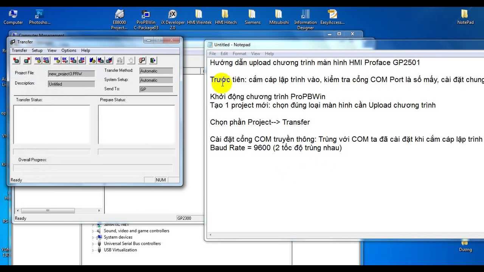The height and width of the screenshot is (272, 484).
Task: Click the Description field showing Untitled
Action: [x=71, y=84]
